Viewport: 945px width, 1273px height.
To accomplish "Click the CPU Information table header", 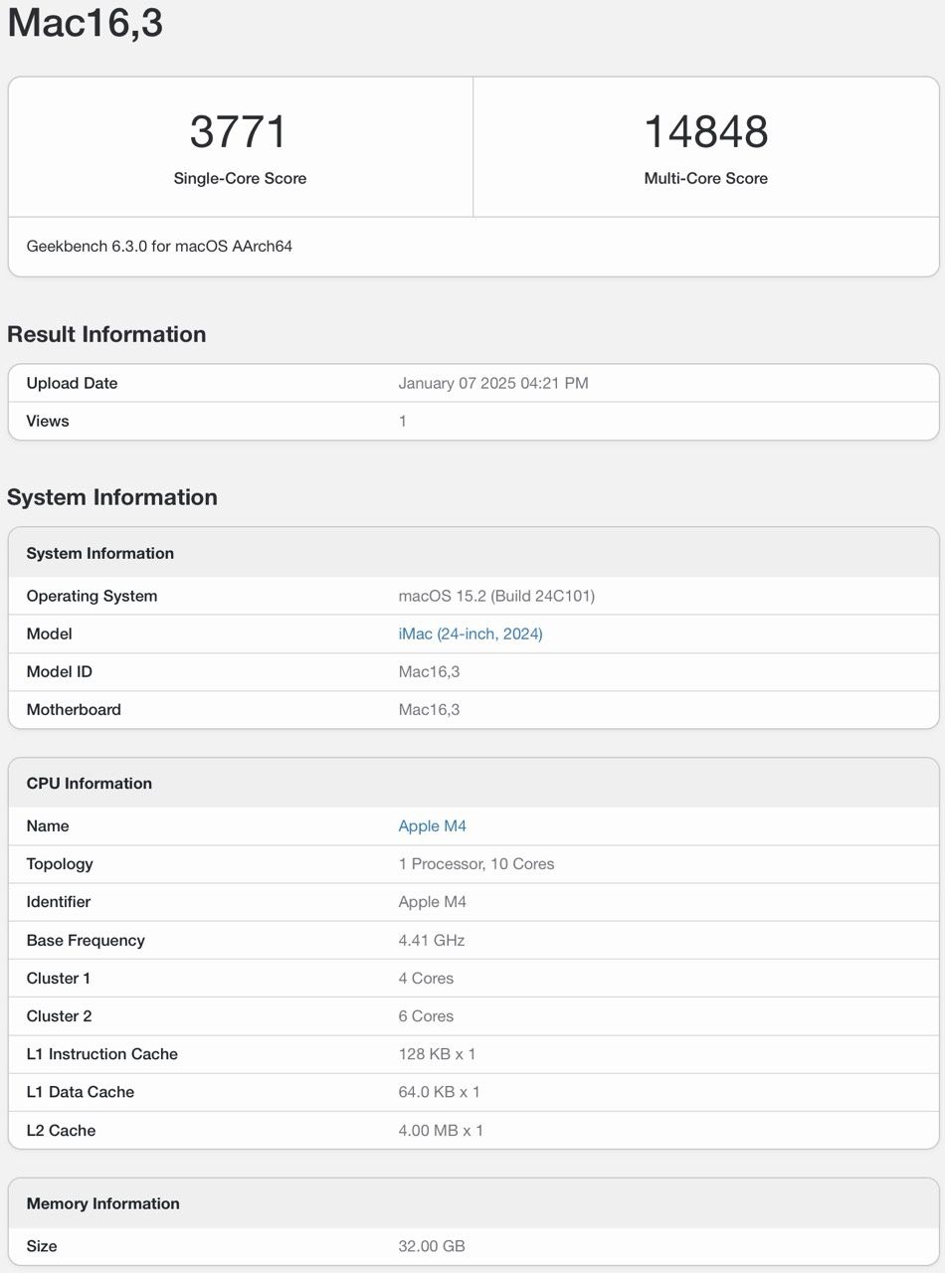I will click(x=89, y=783).
